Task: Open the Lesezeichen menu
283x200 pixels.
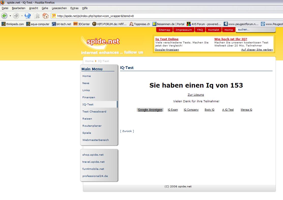Action: tap(59, 8)
